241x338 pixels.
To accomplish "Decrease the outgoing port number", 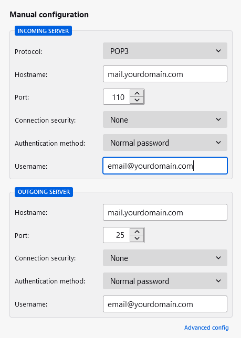I will tap(137, 238).
